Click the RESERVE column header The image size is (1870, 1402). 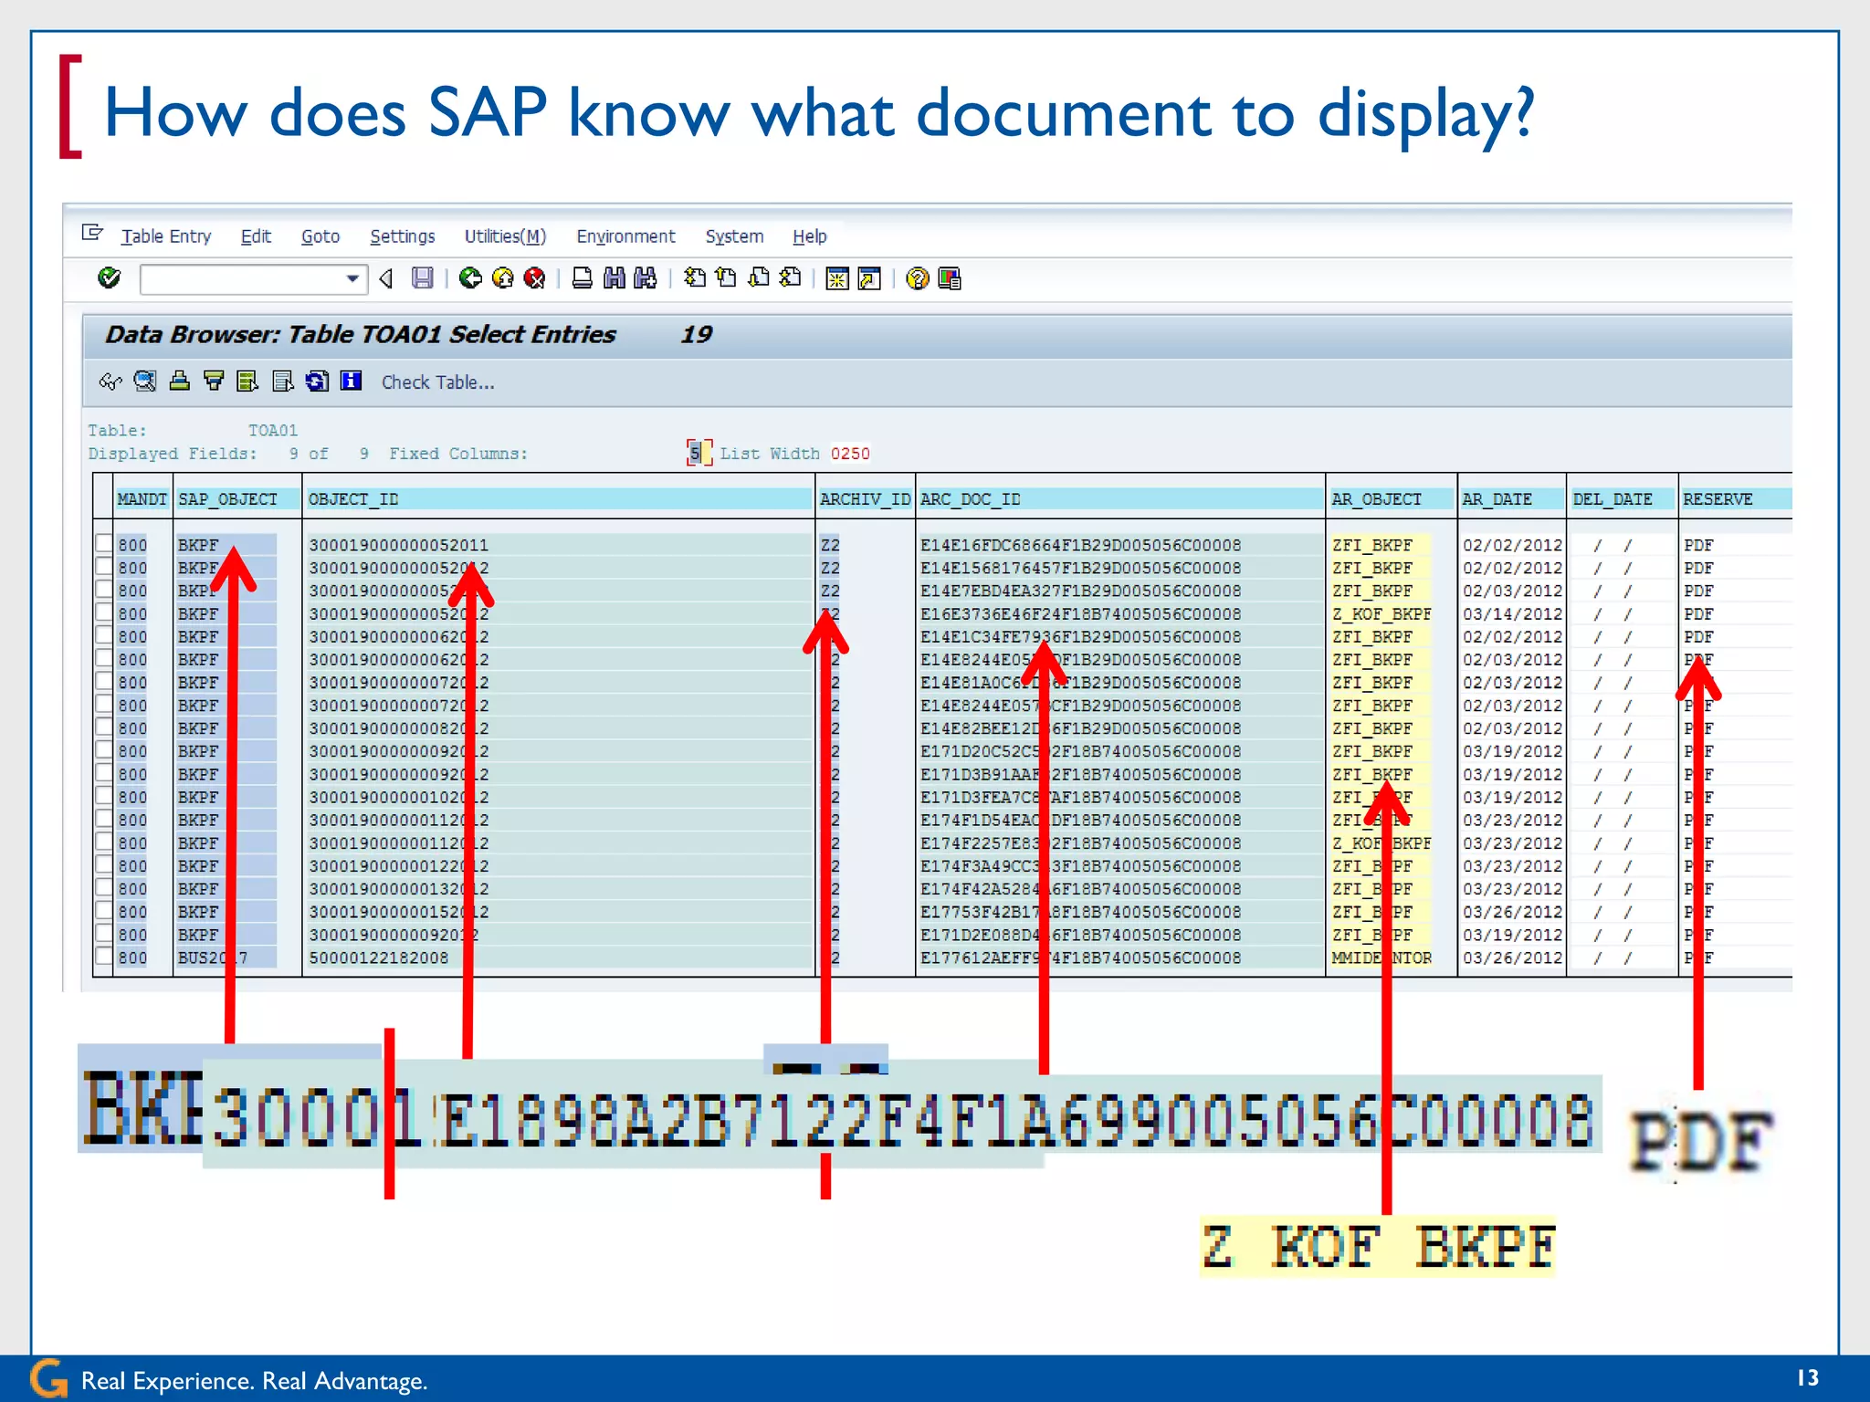[1736, 499]
